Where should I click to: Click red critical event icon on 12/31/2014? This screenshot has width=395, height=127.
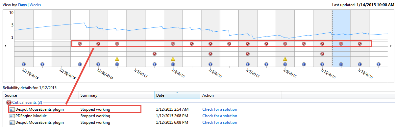tap(117, 44)
